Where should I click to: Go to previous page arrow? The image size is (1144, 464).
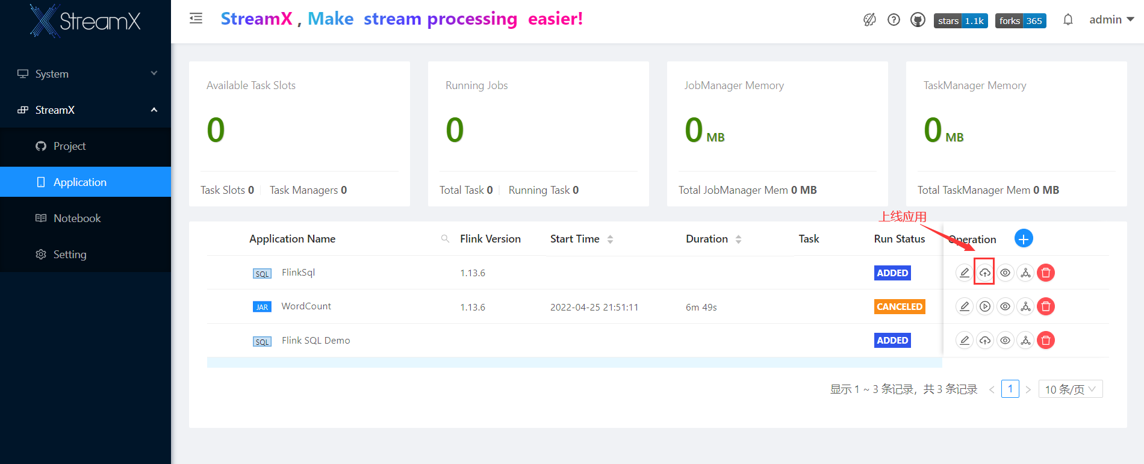click(x=992, y=389)
